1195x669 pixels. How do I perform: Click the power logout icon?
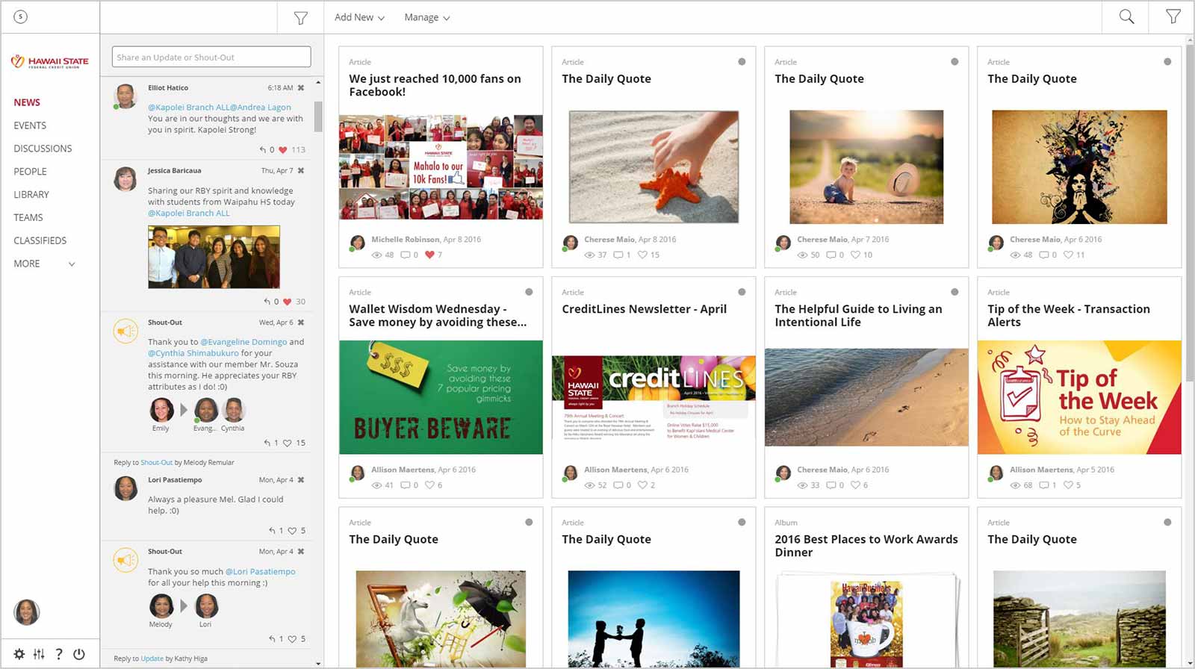click(x=79, y=654)
